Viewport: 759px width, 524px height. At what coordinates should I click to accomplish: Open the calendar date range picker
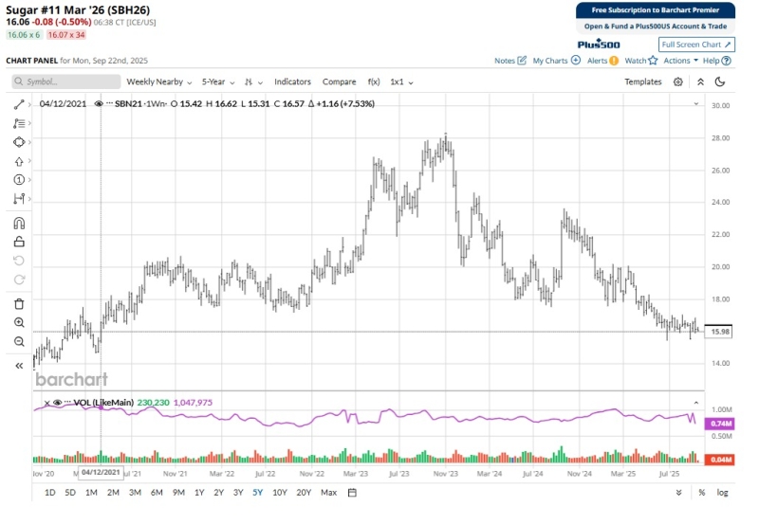click(x=352, y=493)
